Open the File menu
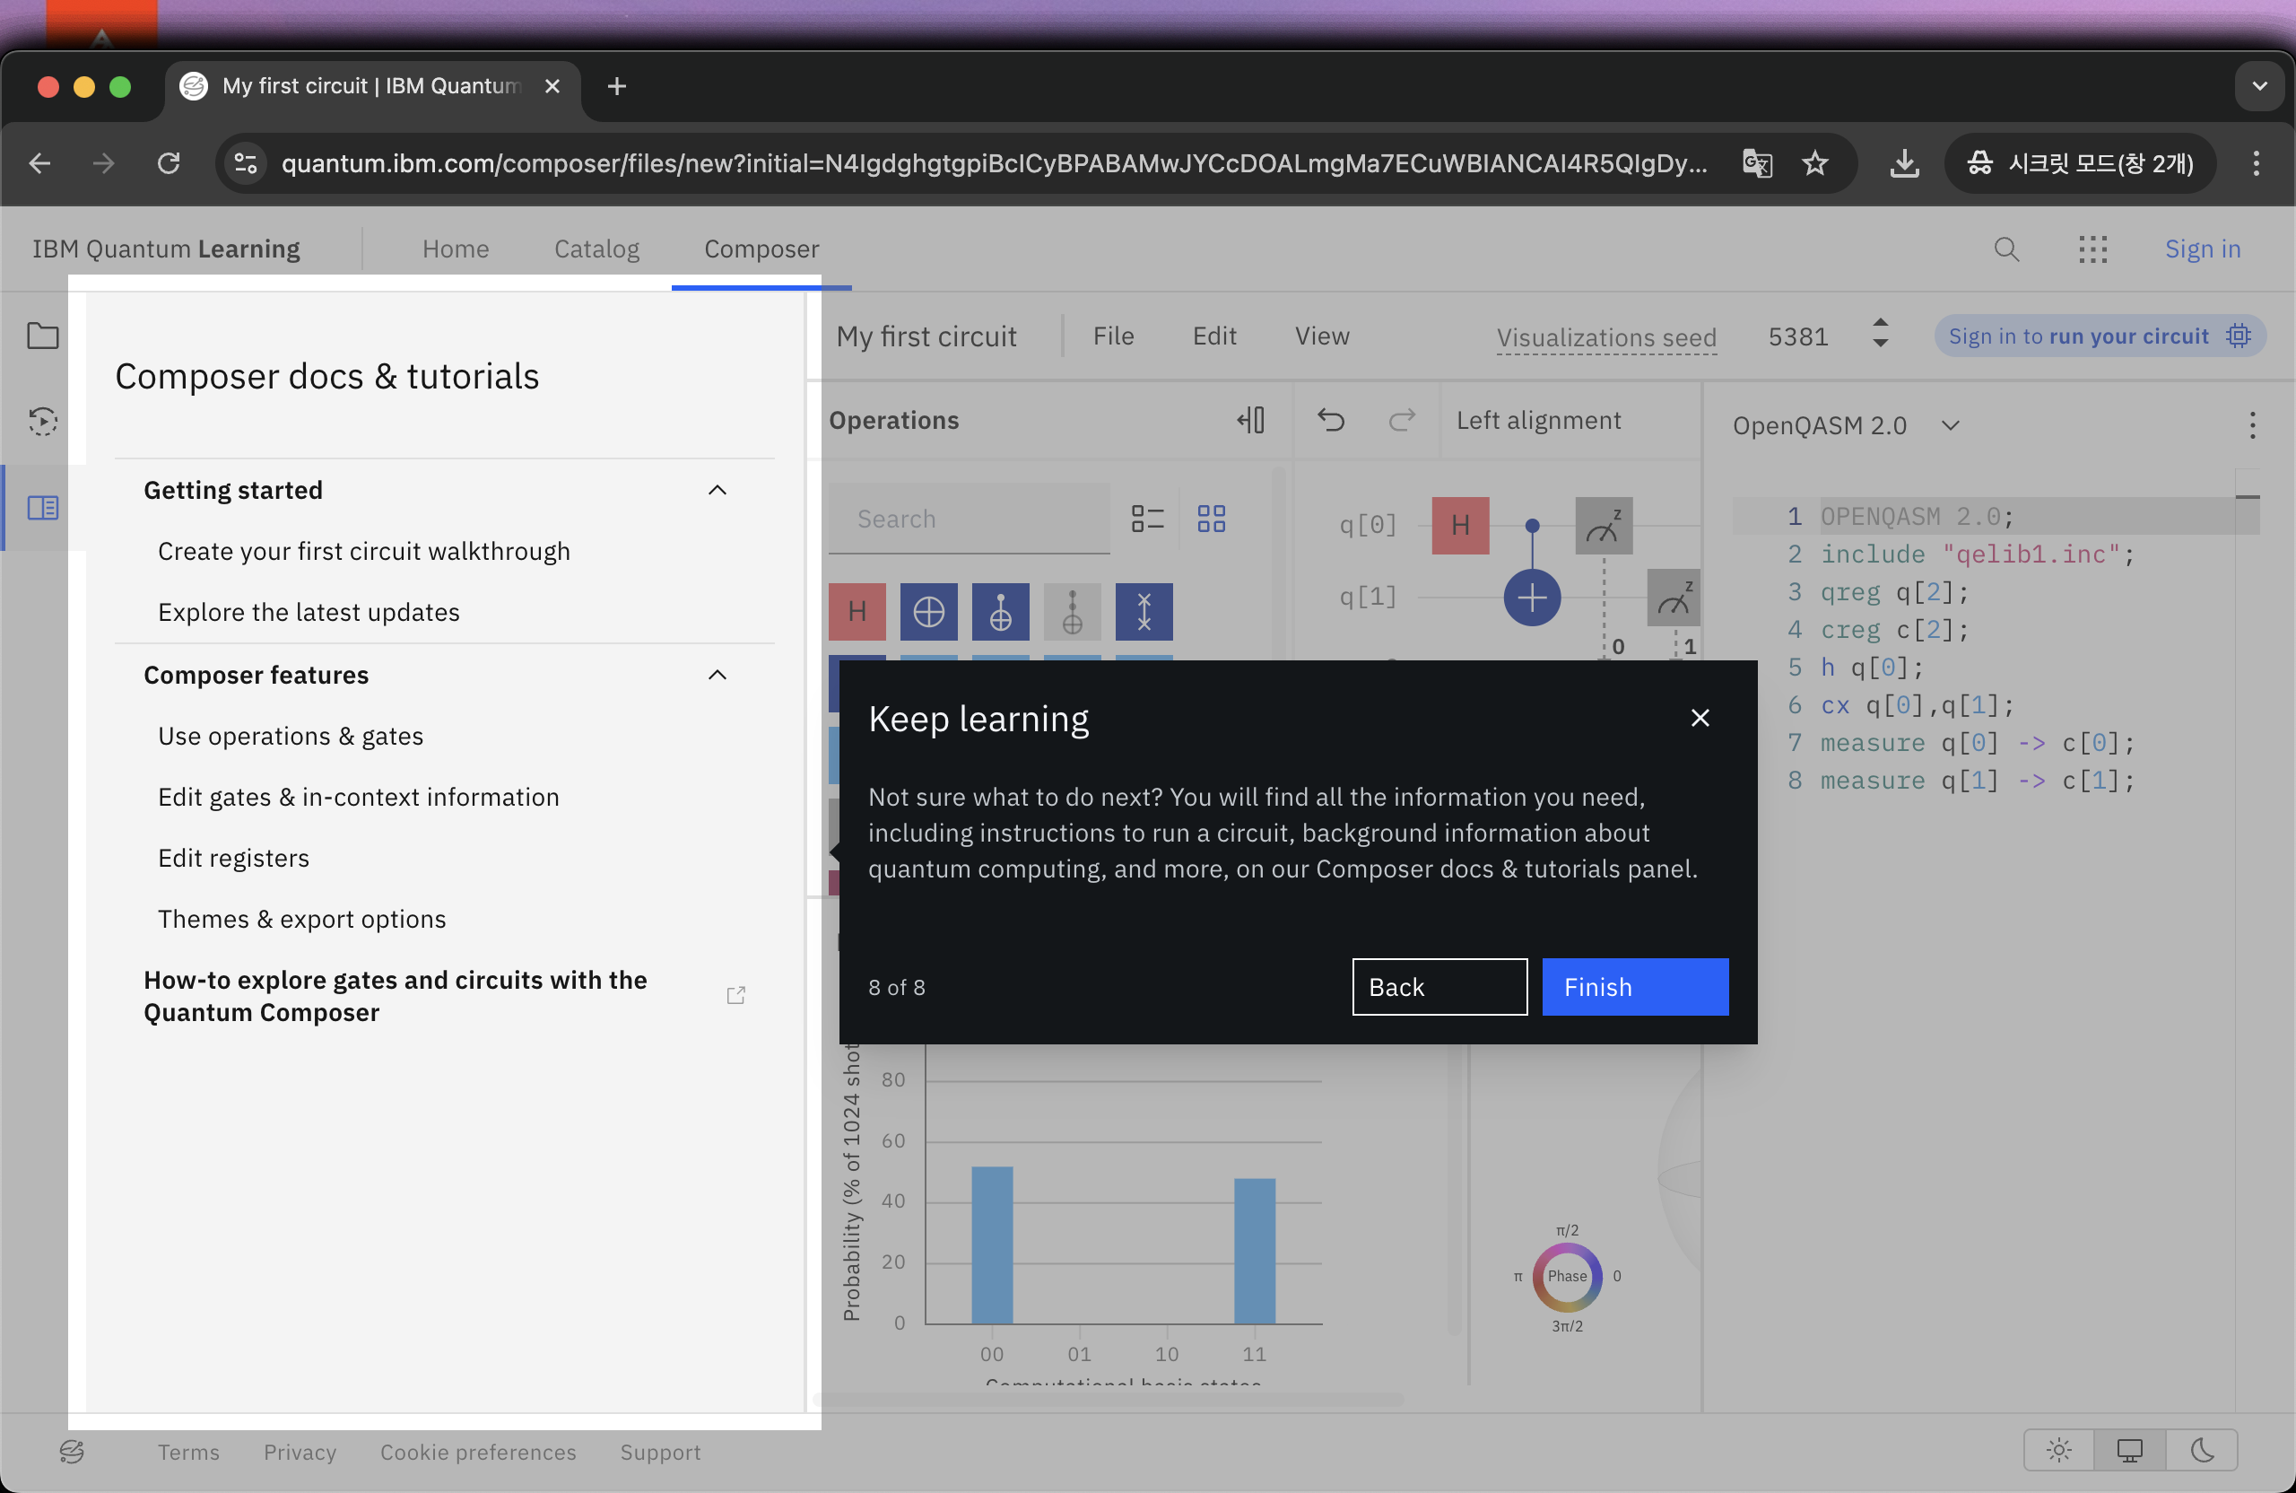Viewport: 2296px width, 1493px height. (1113, 336)
